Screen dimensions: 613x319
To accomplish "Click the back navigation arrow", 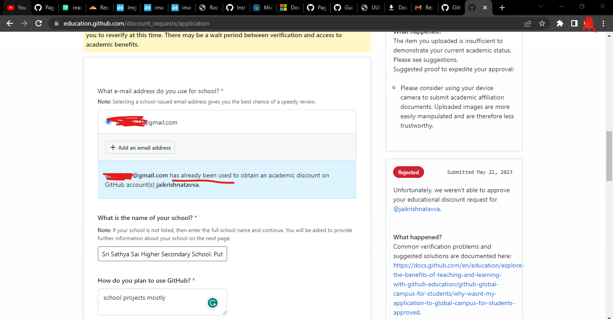I will click(10, 23).
